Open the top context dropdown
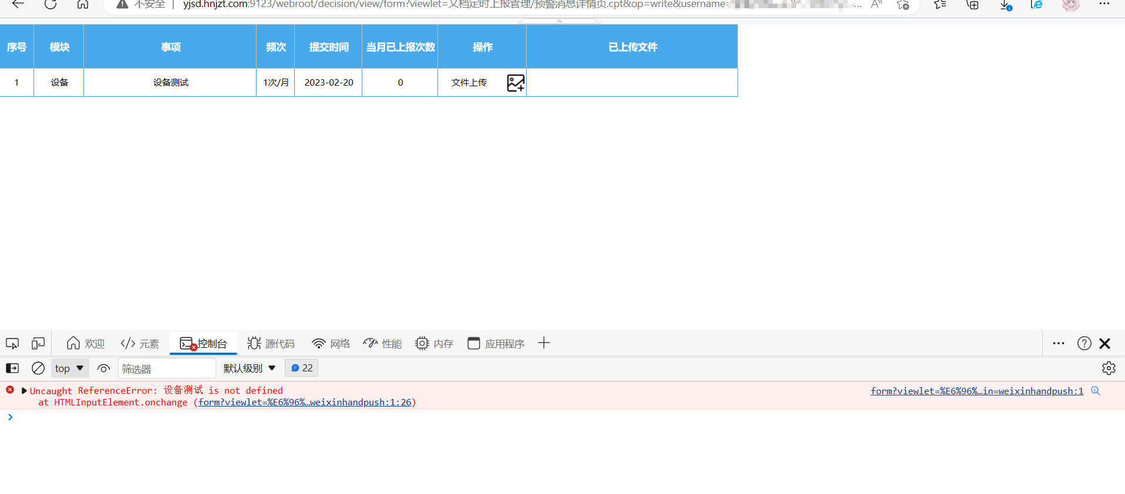 70,368
